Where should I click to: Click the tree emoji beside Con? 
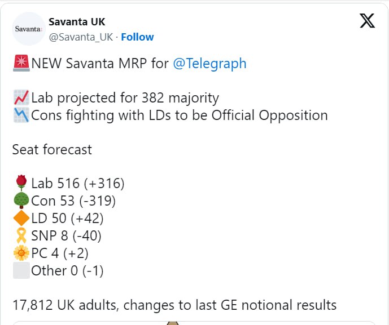pyautogui.click(x=21, y=201)
